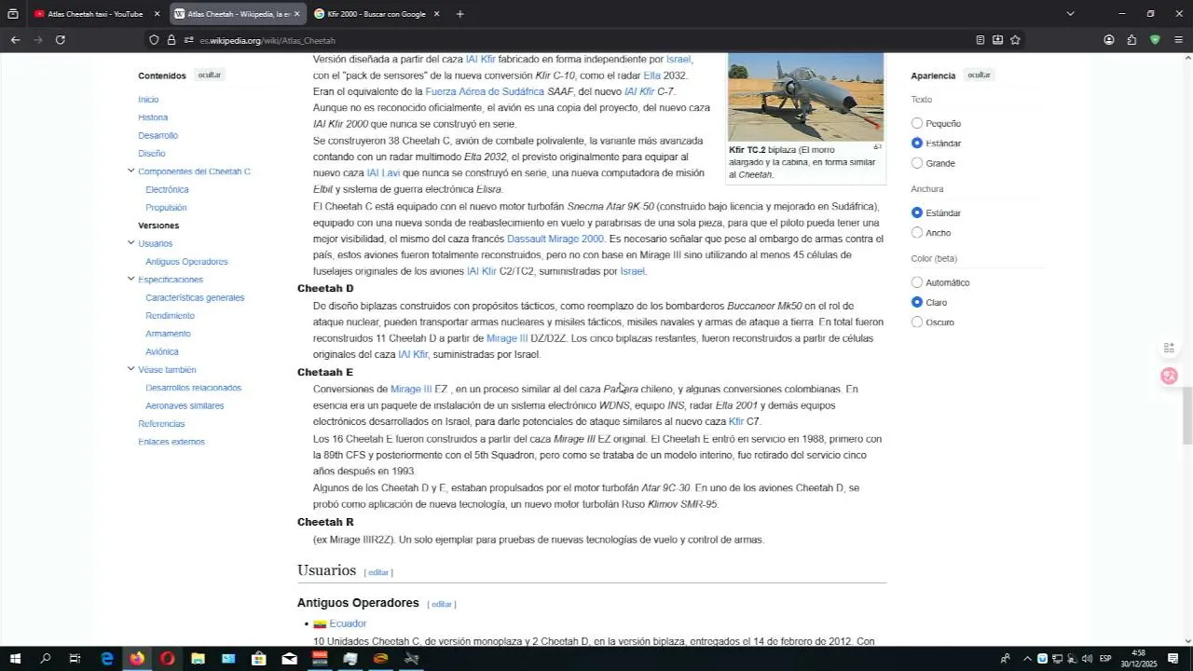
Task: Select the Pequeño text size option
Action: click(x=917, y=123)
